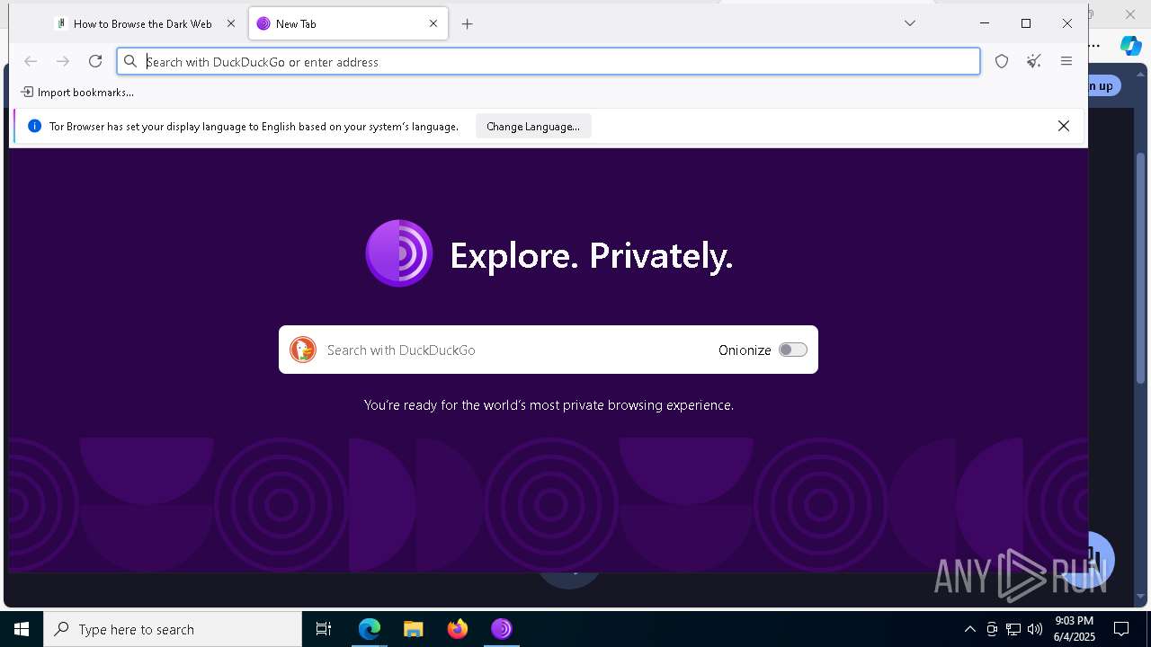Click the back navigation arrow
The width and height of the screenshot is (1151, 647).
(31, 61)
